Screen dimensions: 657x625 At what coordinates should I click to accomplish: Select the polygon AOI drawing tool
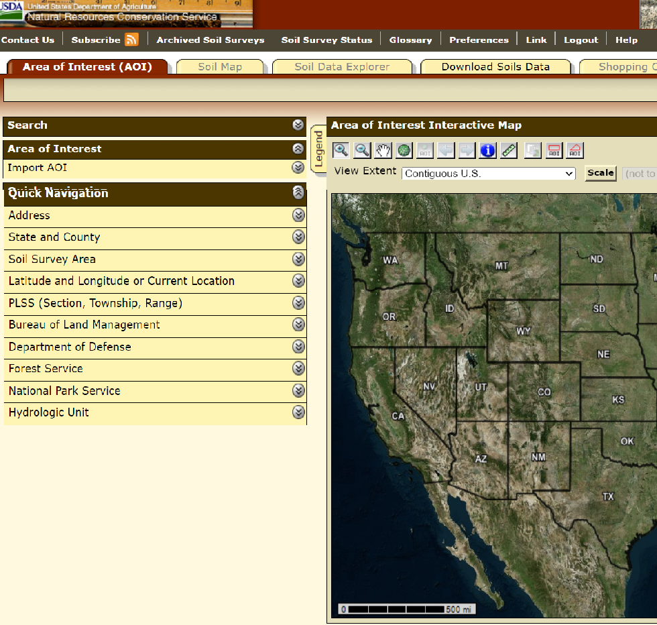(575, 150)
